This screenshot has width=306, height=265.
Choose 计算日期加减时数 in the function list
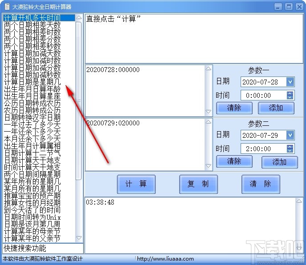click(39, 60)
